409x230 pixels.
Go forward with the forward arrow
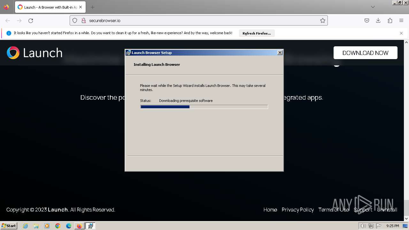click(19, 20)
